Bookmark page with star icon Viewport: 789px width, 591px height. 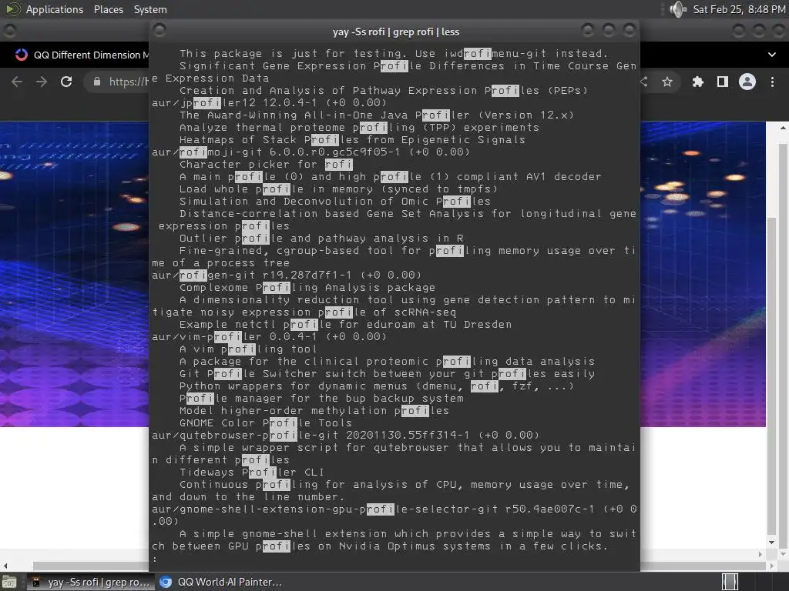(x=667, y=82)
